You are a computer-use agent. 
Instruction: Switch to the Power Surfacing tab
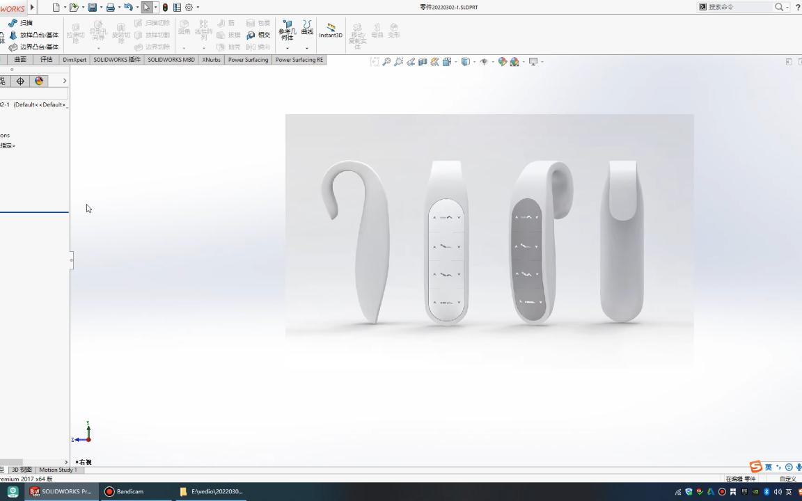tap(249, 60)
